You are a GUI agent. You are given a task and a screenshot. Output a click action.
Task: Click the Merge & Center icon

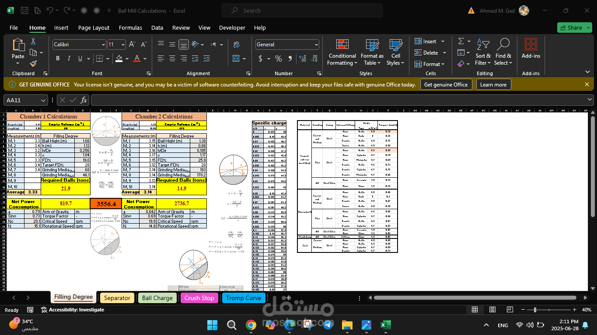tap(236, 59)
